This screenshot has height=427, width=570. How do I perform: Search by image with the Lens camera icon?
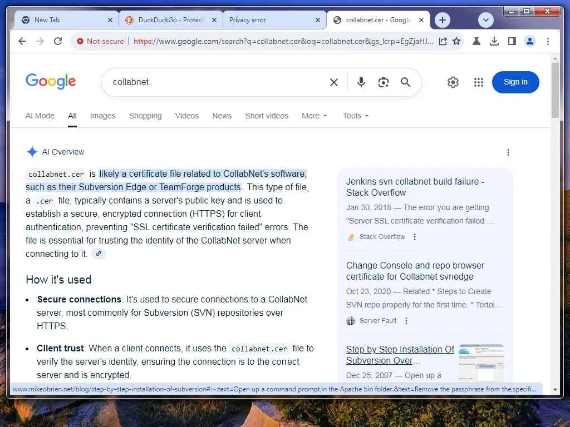[x=383, y=82]
